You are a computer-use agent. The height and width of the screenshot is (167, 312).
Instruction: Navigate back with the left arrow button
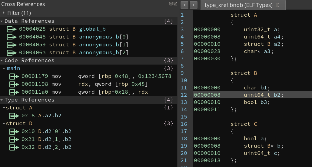point(184,5)
